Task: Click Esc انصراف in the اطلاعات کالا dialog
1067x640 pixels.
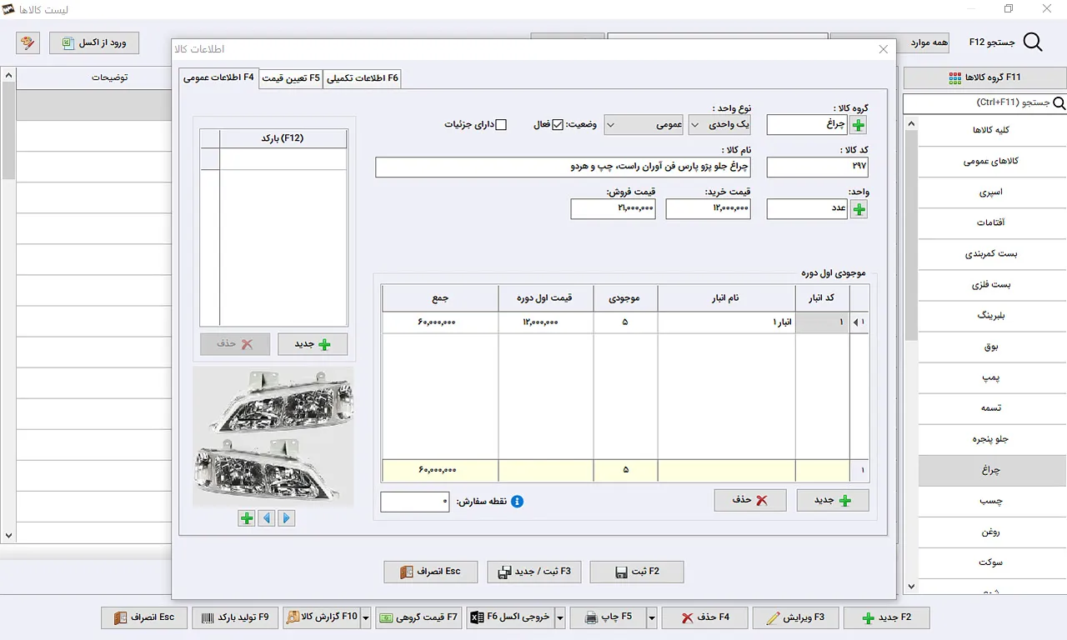Action: [x=431, y=572]
